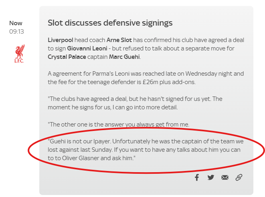Open headline 'Slot discusses defensive signings'

tap(110, 23)
